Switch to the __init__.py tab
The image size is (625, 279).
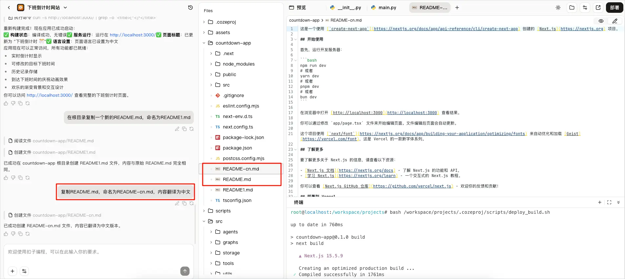pos(346,8)
